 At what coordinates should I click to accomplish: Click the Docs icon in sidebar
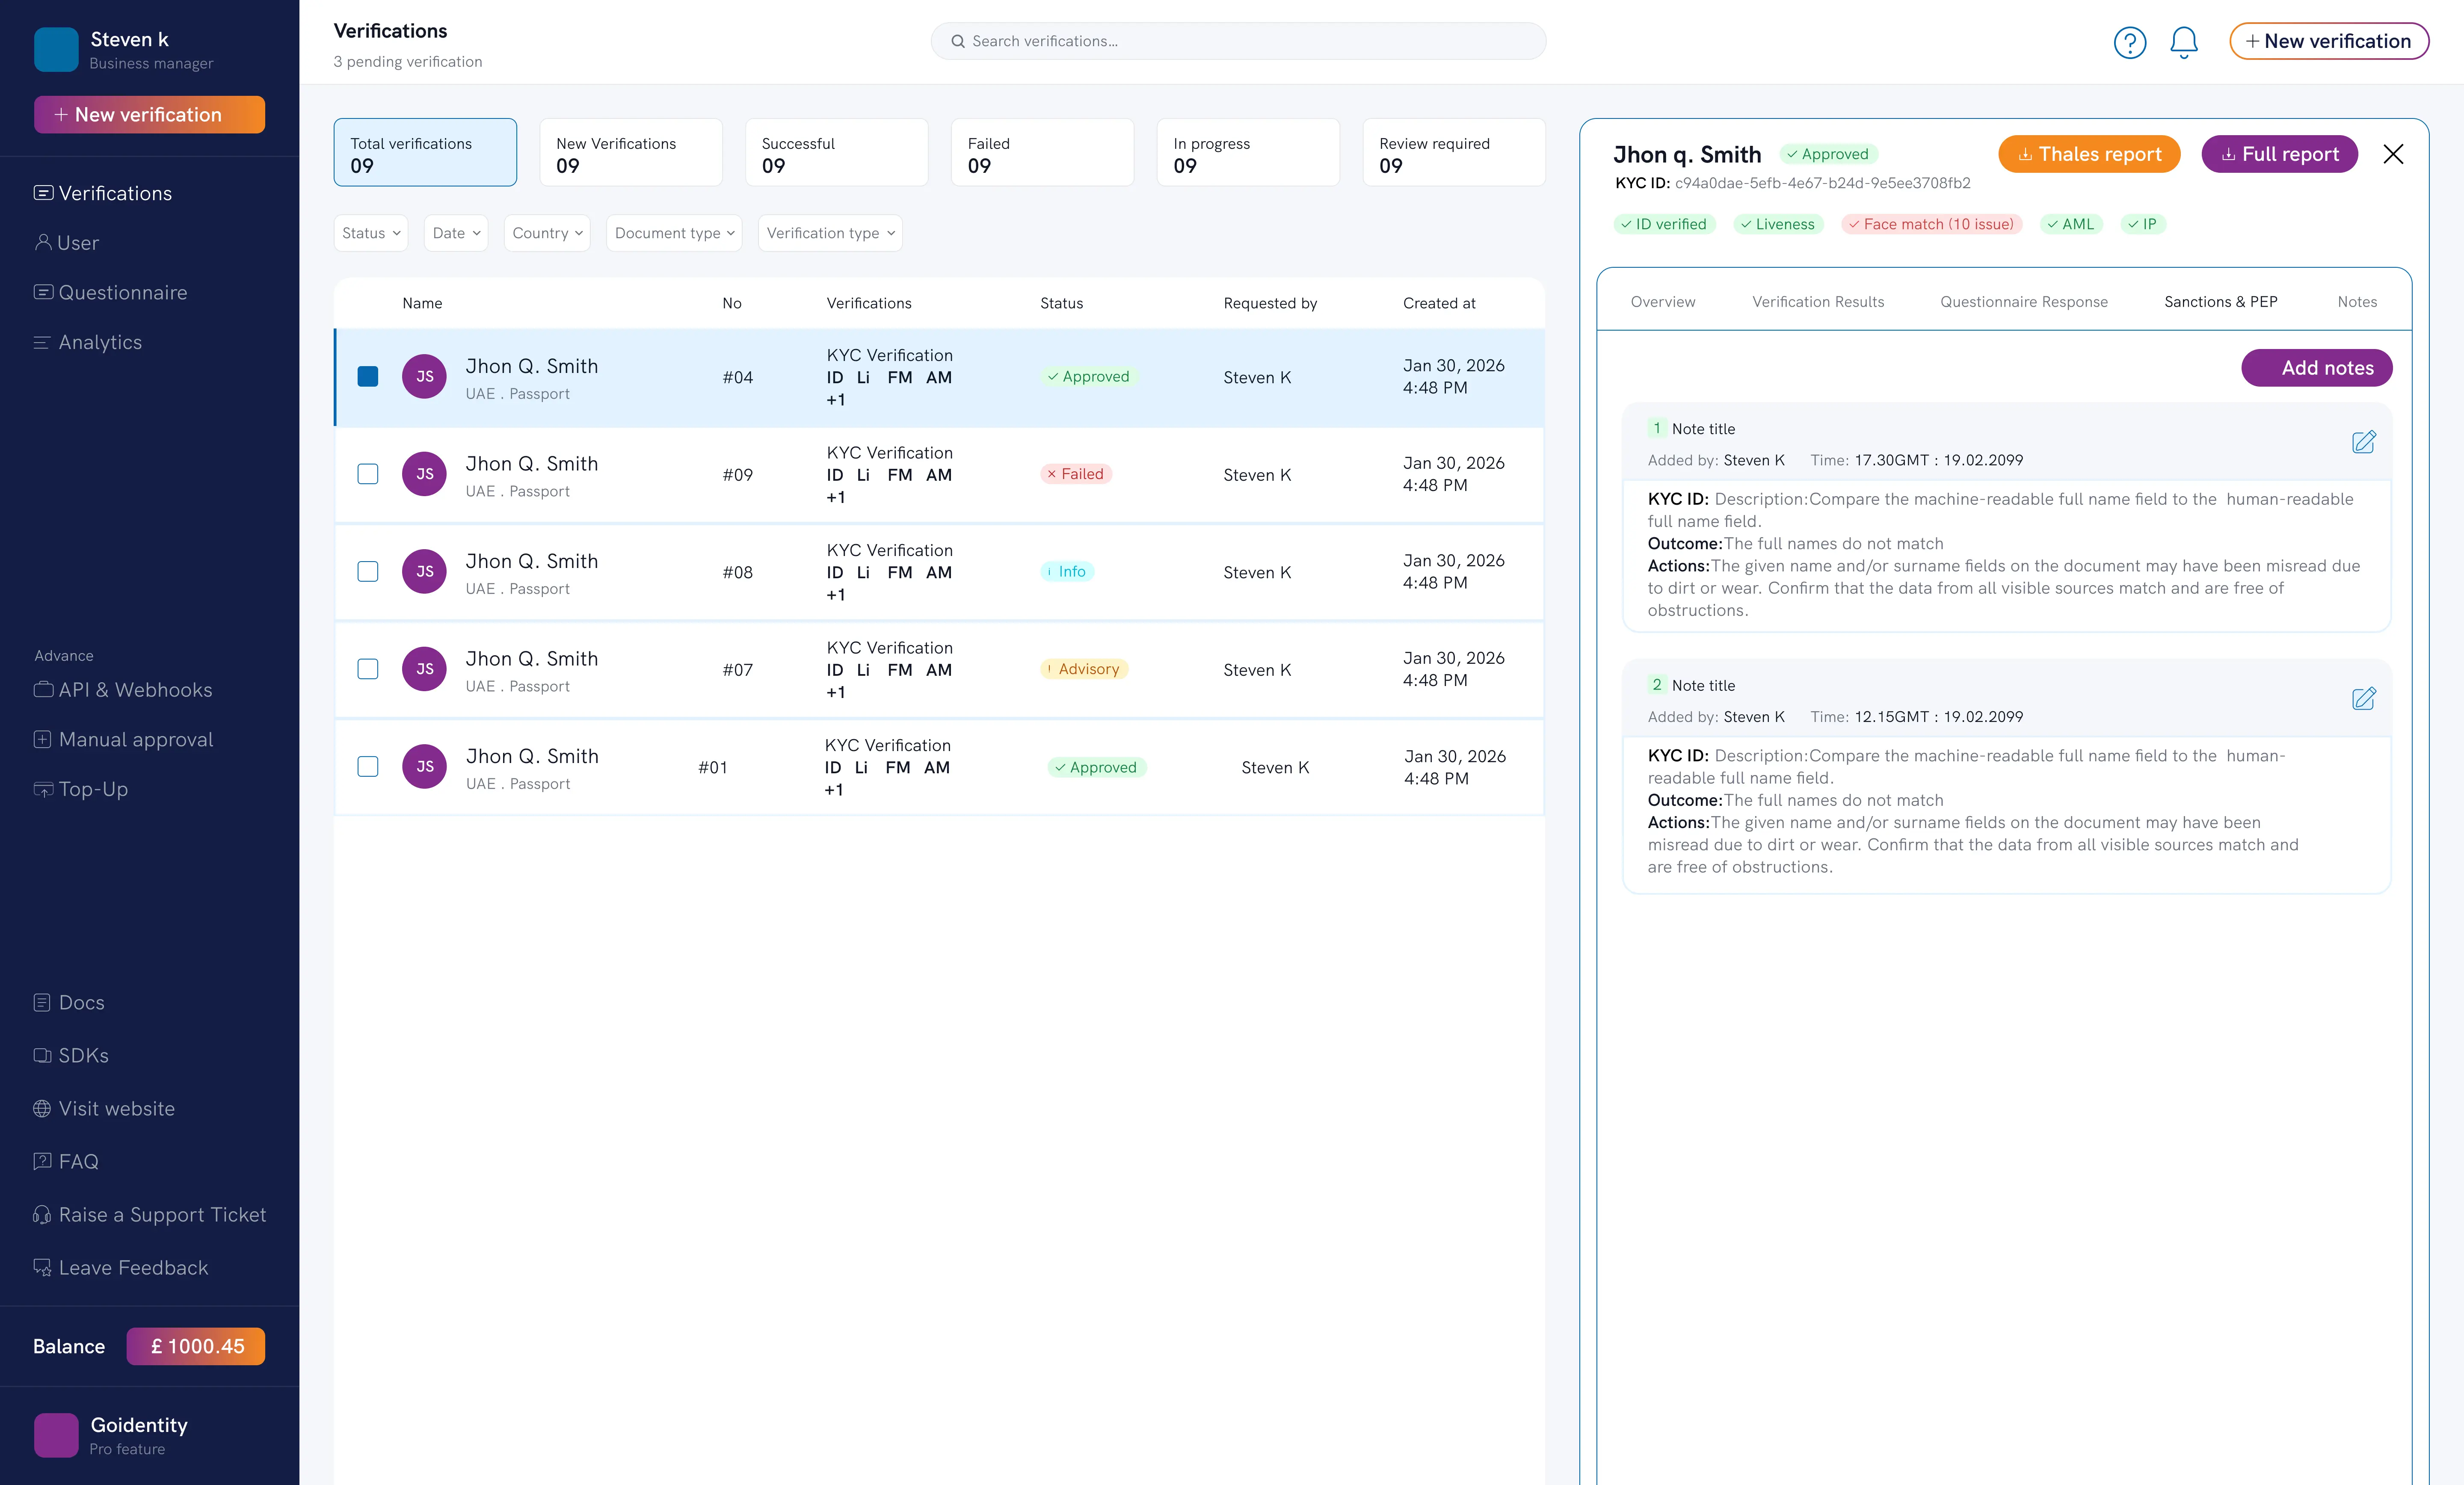[x=42, y=1003]
